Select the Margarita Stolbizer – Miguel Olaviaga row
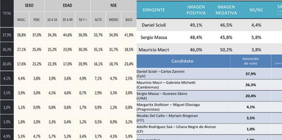282x140 pixels. coord(209,107)
